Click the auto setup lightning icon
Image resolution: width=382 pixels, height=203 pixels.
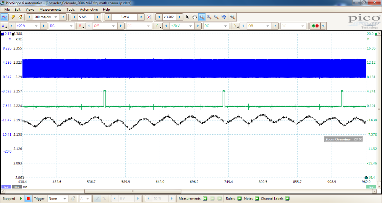[13, 17]
